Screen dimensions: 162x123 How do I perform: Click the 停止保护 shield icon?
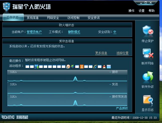[148, 30]
